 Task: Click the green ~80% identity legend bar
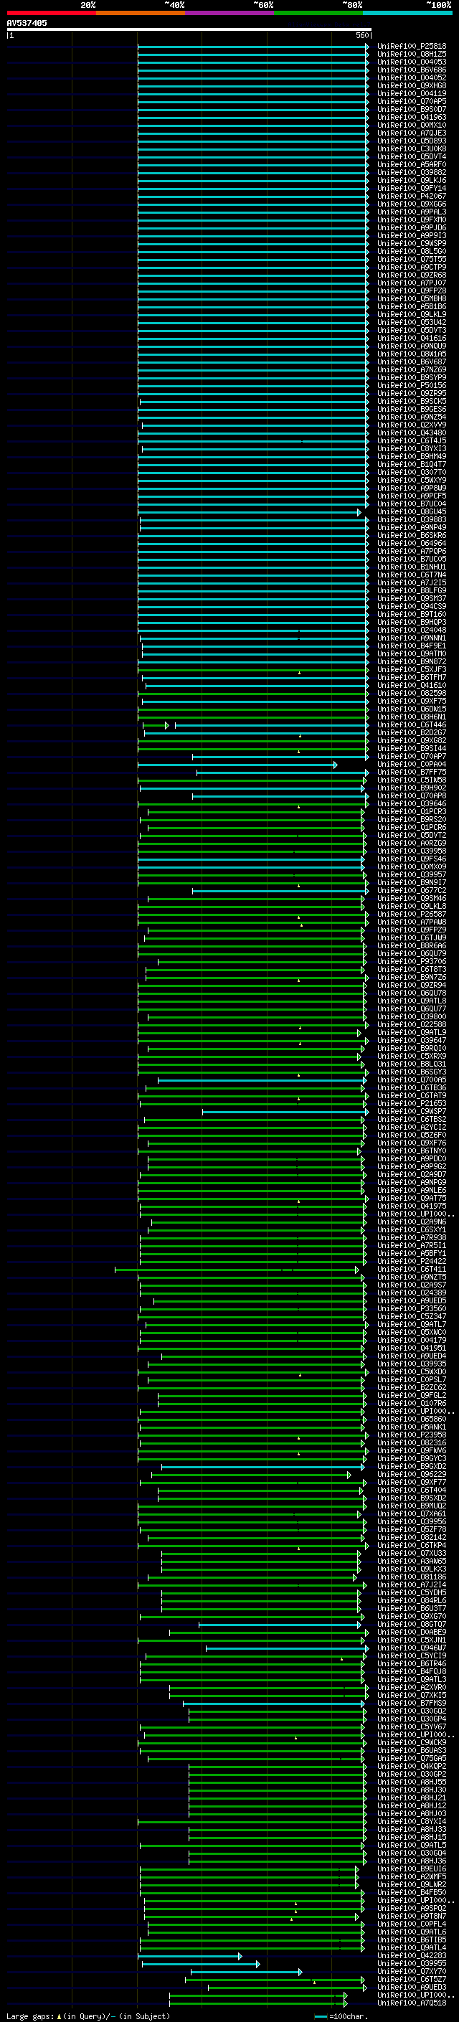tap(318, 13)
